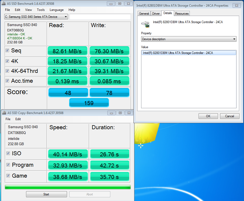Click OK in the Properties dialog
Viewport: 244px width, 201px height.
tap(208, 116)
